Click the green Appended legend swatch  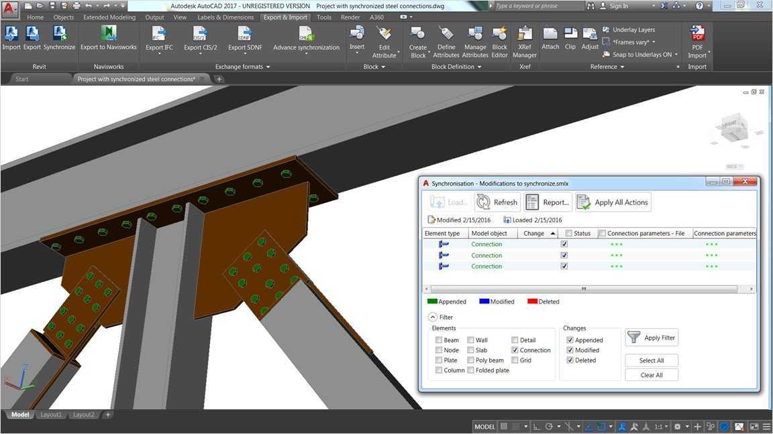click(432, 301)
